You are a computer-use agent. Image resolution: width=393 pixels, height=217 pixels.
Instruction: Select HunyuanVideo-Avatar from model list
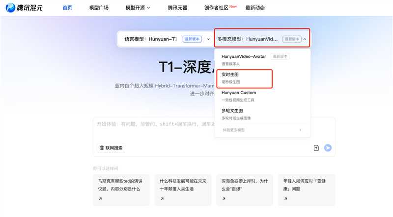pos(262,60)
